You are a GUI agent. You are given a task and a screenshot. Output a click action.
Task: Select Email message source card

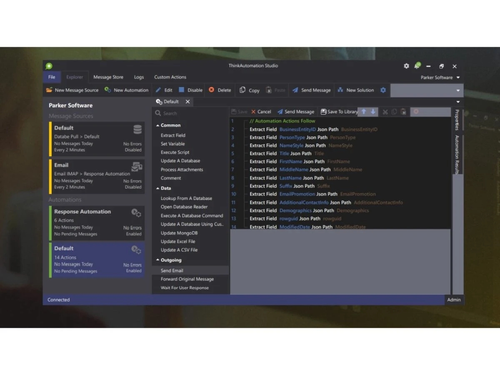(x=97, y=176)
